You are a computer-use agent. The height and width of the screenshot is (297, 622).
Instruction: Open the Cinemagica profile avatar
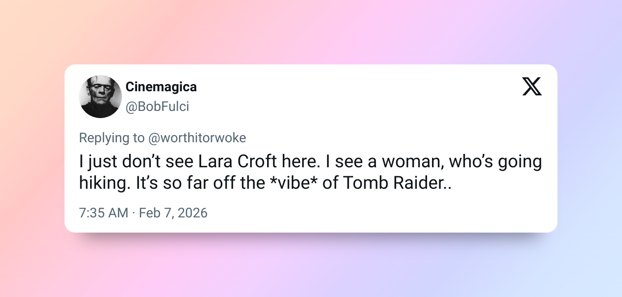pyautogui.click(x=100, y=97)
